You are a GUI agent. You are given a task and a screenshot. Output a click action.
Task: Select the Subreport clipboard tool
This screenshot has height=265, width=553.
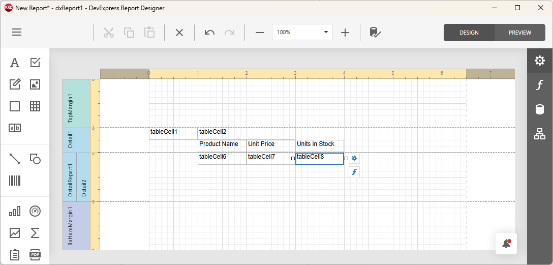[14, 254]
